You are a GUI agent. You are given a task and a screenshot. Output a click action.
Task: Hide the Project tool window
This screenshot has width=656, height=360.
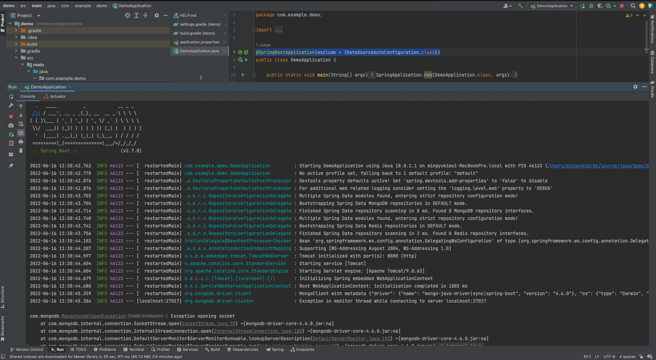pos(166,15)
